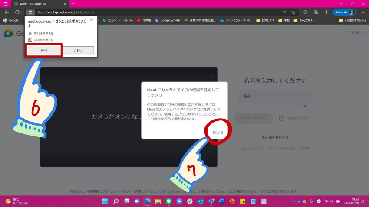Open the Downloads icon in toolbar
The width and height of the screenshot is (369, 207).
(x=326, y=12)
